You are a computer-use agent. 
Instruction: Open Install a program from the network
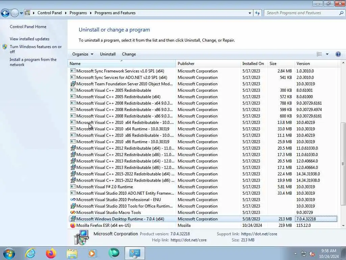coord(33,62)
